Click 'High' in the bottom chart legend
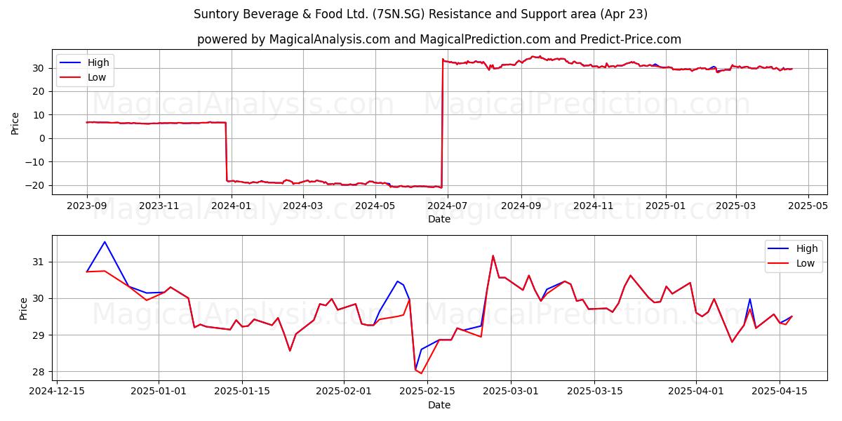The image size is (842, 421). (x=807, y=248)
